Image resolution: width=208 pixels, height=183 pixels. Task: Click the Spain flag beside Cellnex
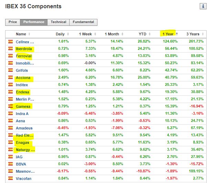click(10, 42)
